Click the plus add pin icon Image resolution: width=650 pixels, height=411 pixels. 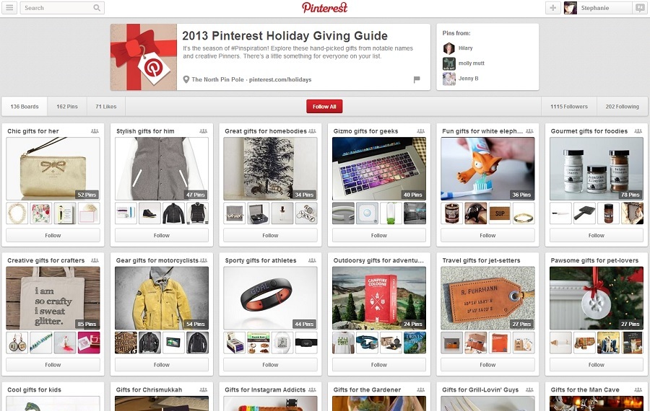pyautogui.click(x=553, y=8)
